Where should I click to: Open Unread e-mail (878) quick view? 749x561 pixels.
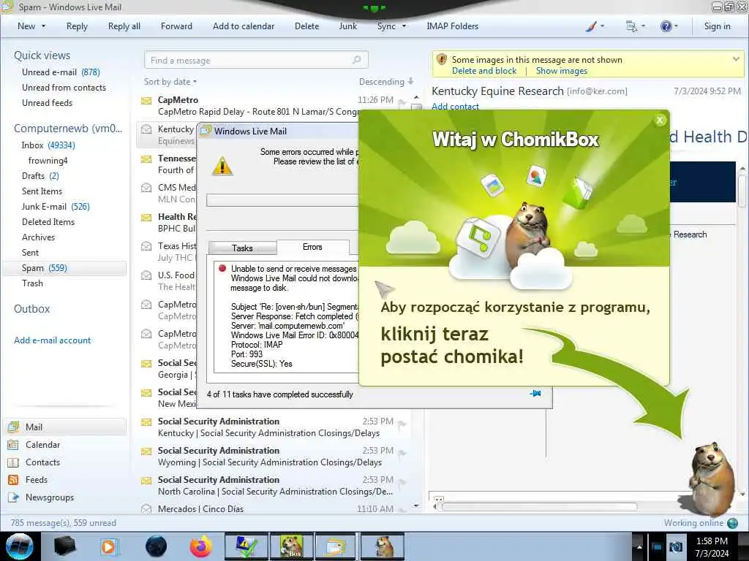pyautogui.click(x=61, y=72)
